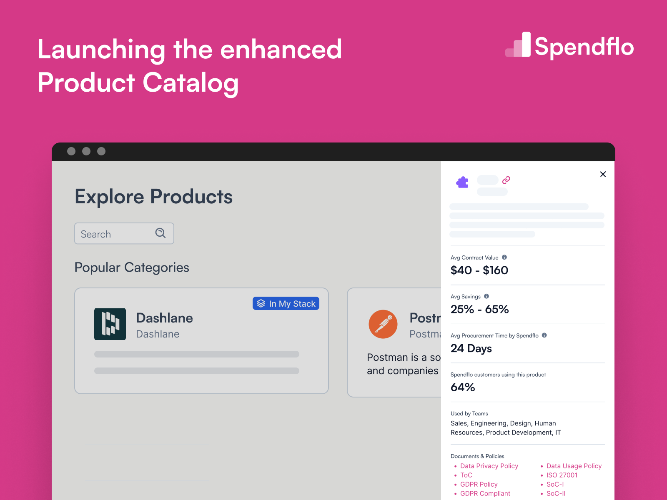Click the pink link icon in panel
The width and height of the screenshot is (667, 500).
click(x=506, y=180)
